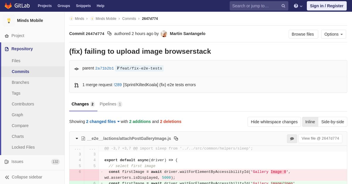Click the 2 additions text
Viewport: 352px width, 184px height.
point(140,121)
